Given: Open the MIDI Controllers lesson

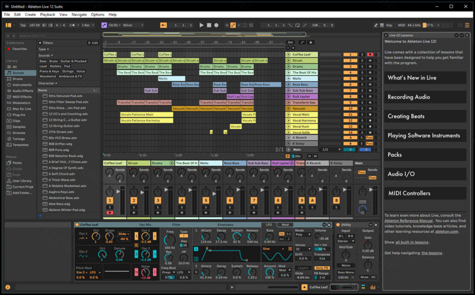Looking at the screenshot, I should [x=425, y=193].
